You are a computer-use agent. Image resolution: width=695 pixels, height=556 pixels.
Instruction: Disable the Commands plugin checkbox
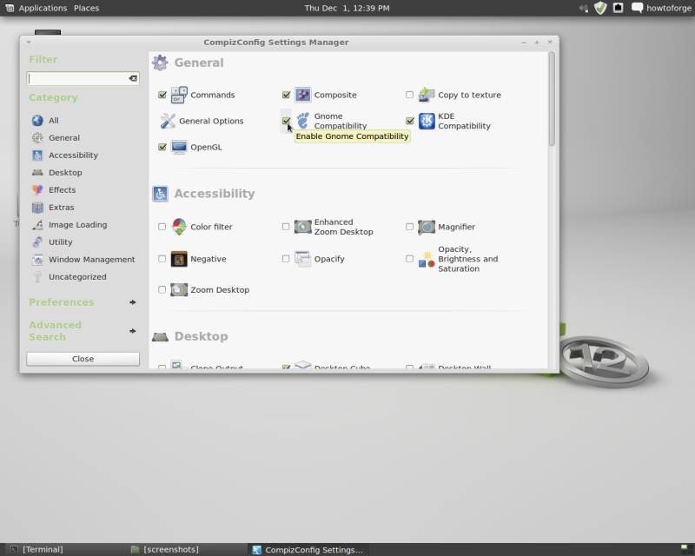162,95
